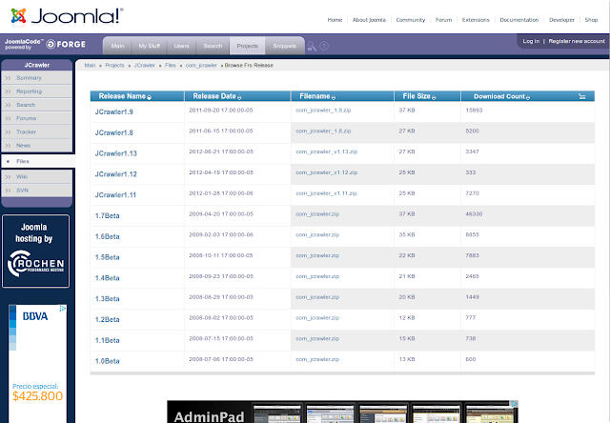The width and height of the screenshot is (610, 423).
Task: Download com_jcrawler_1.9.zip
Action: coord(323,111)
